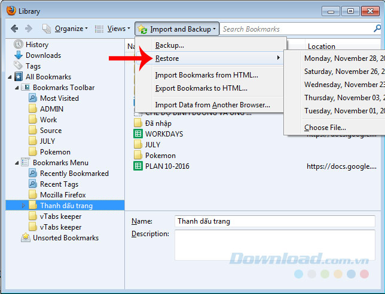This screenshot has height=294, width=385.
Task: Select the Source folder
Action: click(x=51, y=131)
